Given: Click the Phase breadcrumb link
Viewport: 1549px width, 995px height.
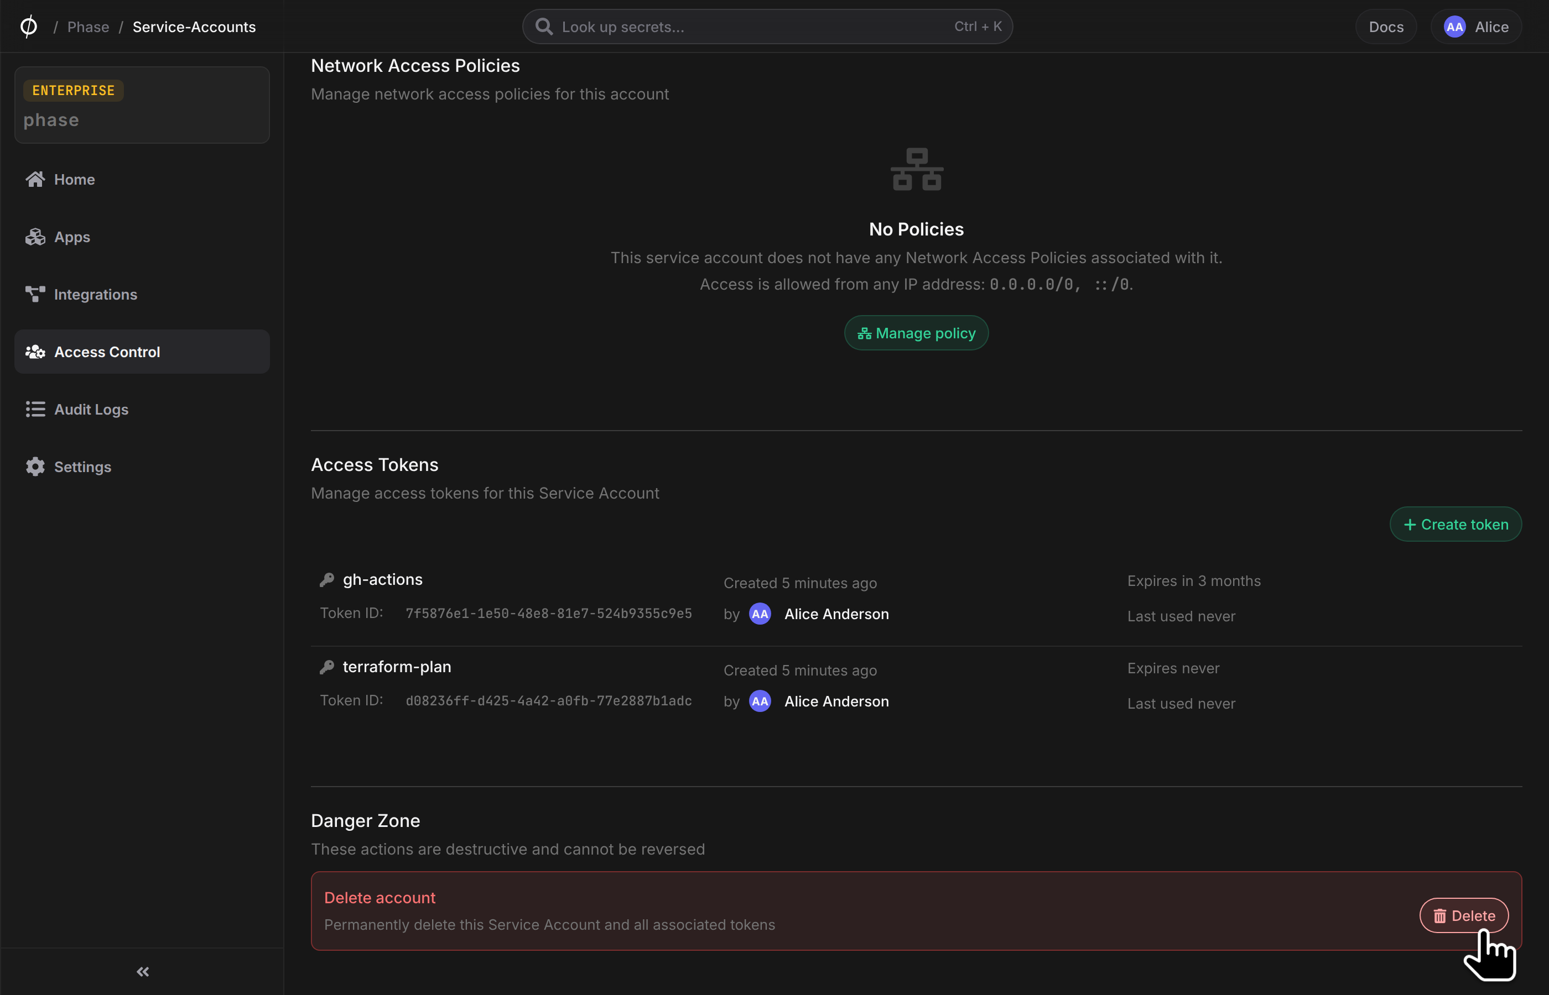Looking at the screenshot, I should pyautogui.click(x=88, y=27).
